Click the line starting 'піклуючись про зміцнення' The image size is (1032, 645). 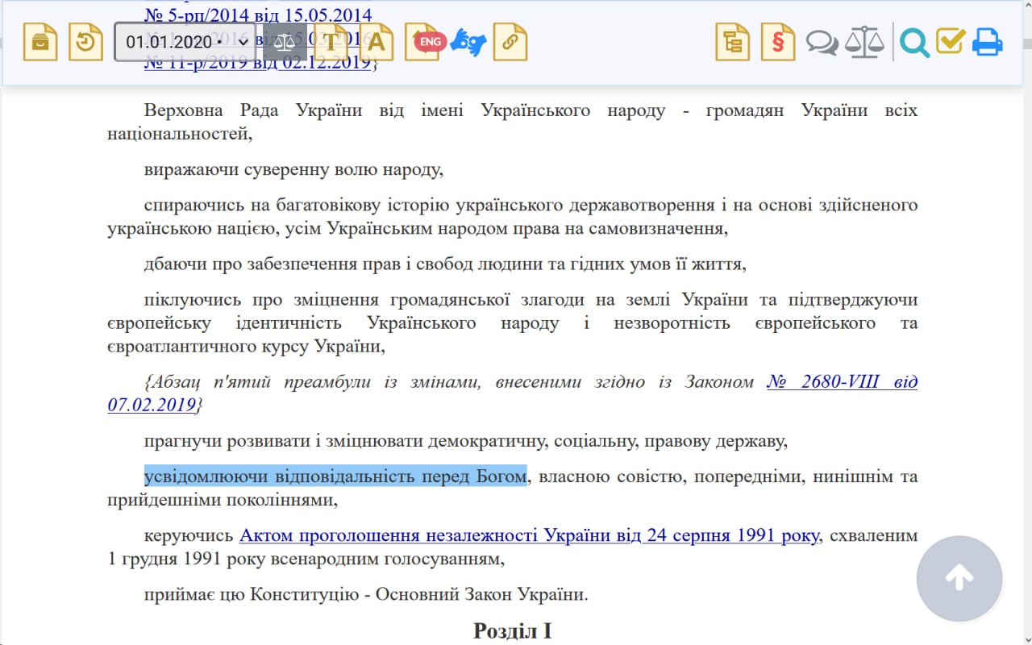click(513, 323)
